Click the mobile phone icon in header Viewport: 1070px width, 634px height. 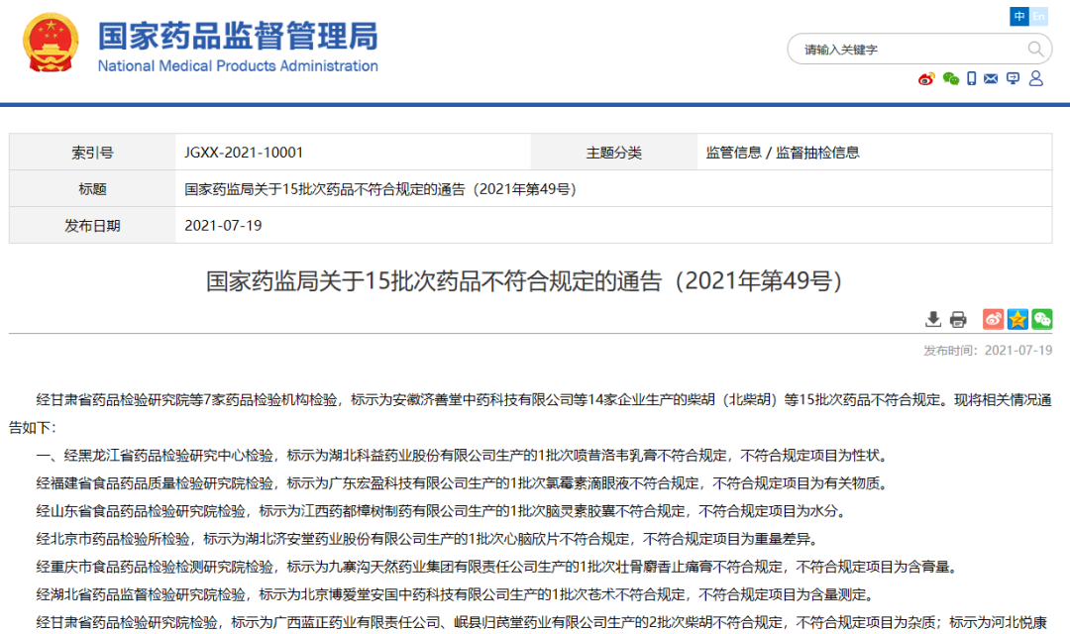pos(972,78)
